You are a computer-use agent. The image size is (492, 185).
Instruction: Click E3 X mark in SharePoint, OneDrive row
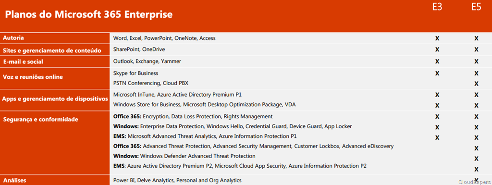tap(437, 49)
